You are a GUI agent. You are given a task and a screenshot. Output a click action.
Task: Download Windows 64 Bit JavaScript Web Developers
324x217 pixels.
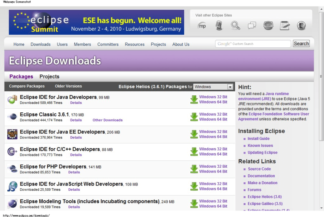click(x=213, y=189)
